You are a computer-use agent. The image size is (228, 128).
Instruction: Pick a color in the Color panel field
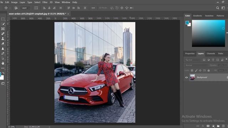coord(208,33)
